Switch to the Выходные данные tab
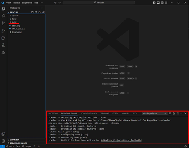189x148 pixels. click(x=69, y=113)
